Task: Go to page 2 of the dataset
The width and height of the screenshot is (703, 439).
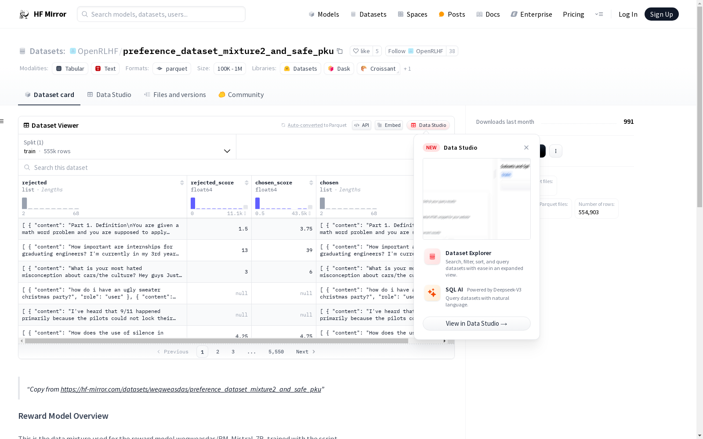Action: (217, 352)
